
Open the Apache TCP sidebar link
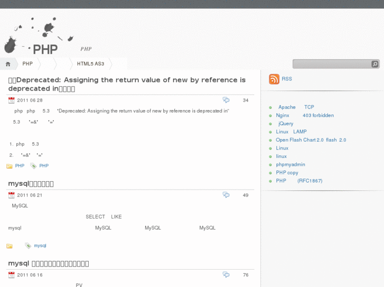click(296, 107)
